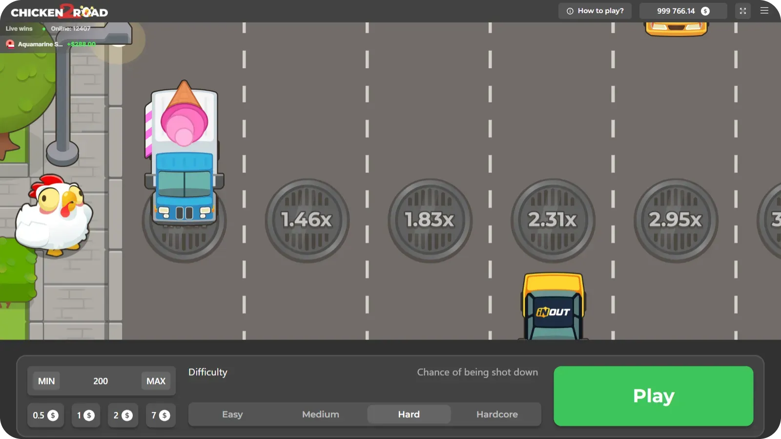The width and height of the screenshot is (781, 439).
Task: Start the round with the Play button
Action: coord(654,396)
